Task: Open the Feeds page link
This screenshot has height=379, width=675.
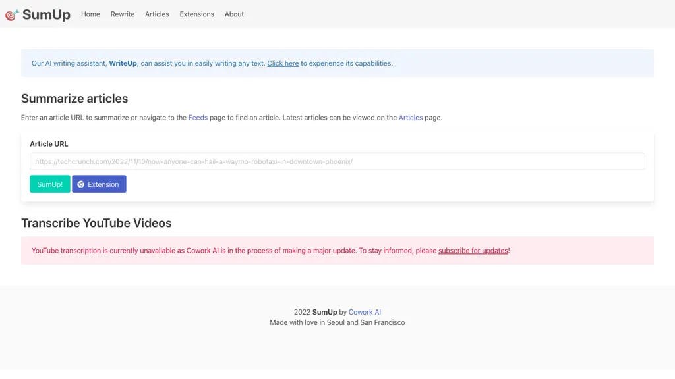Action: coord(198,118)
